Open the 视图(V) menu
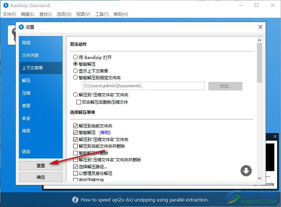281x207 pixels. [83, 14]
